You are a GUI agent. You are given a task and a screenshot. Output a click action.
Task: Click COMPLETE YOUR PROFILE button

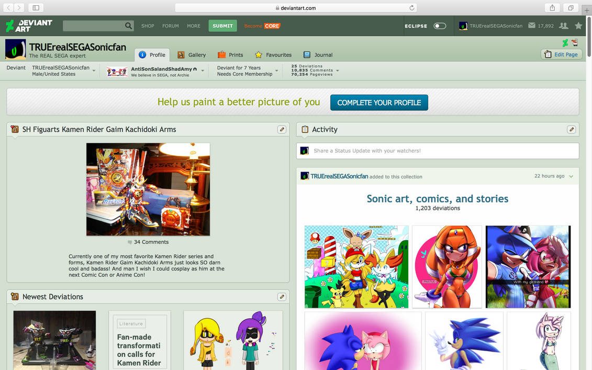[x=379, y=103]
